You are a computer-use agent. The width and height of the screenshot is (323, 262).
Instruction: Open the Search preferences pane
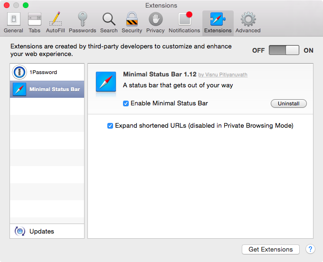(x=109, y=23)
